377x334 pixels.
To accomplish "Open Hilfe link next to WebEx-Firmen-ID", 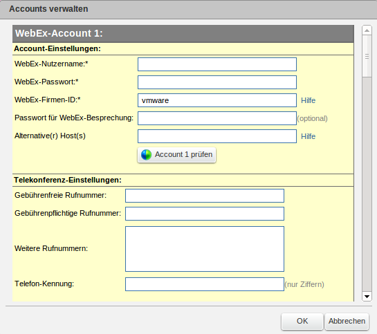I will (x=308, y=100).
